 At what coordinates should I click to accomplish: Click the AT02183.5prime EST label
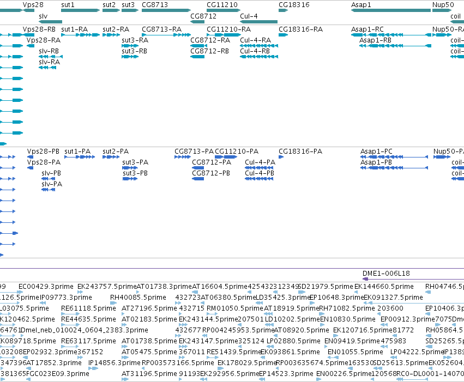149,319
